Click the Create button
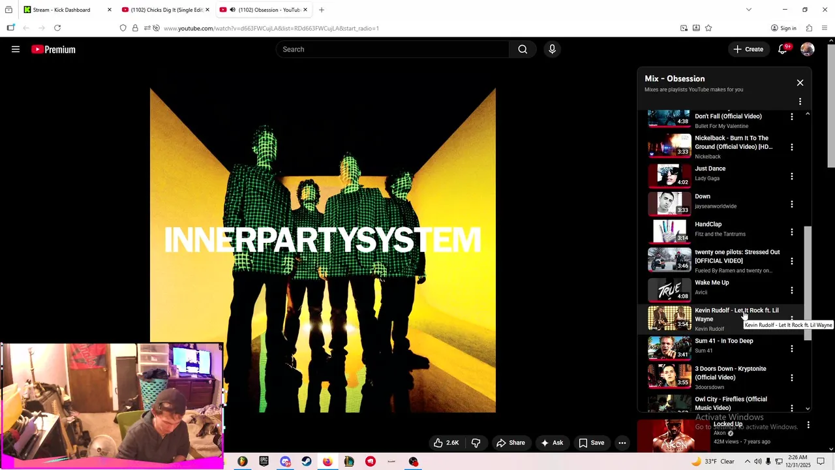Screen dimensions: 835x470 coord(748,49)
